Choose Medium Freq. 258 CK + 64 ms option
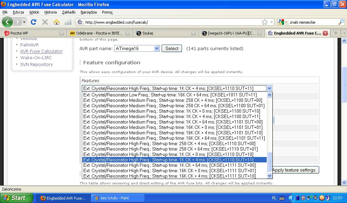This screenshot has height=203, width=347. pyautogui.click(x=174, y=106)
